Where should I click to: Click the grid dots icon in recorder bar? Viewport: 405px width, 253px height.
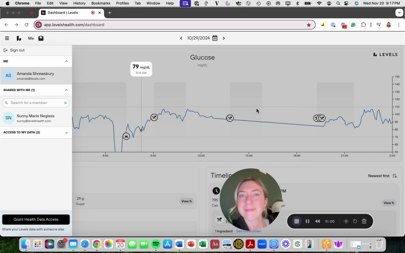346,221
